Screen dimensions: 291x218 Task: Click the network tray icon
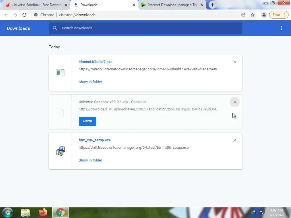tap(262, 212)
